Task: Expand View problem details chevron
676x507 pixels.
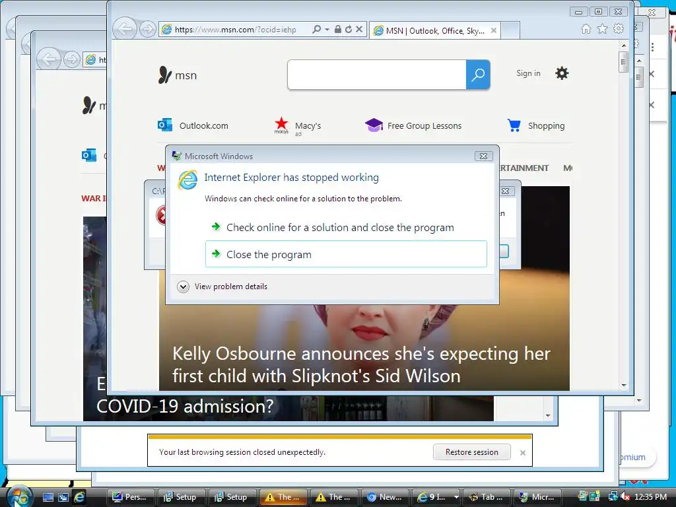Action: point(184,287)
